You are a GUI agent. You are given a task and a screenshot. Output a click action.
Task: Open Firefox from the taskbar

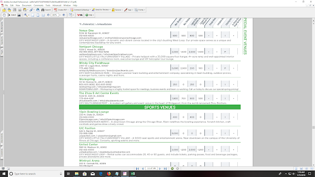(x=109, y=174)
